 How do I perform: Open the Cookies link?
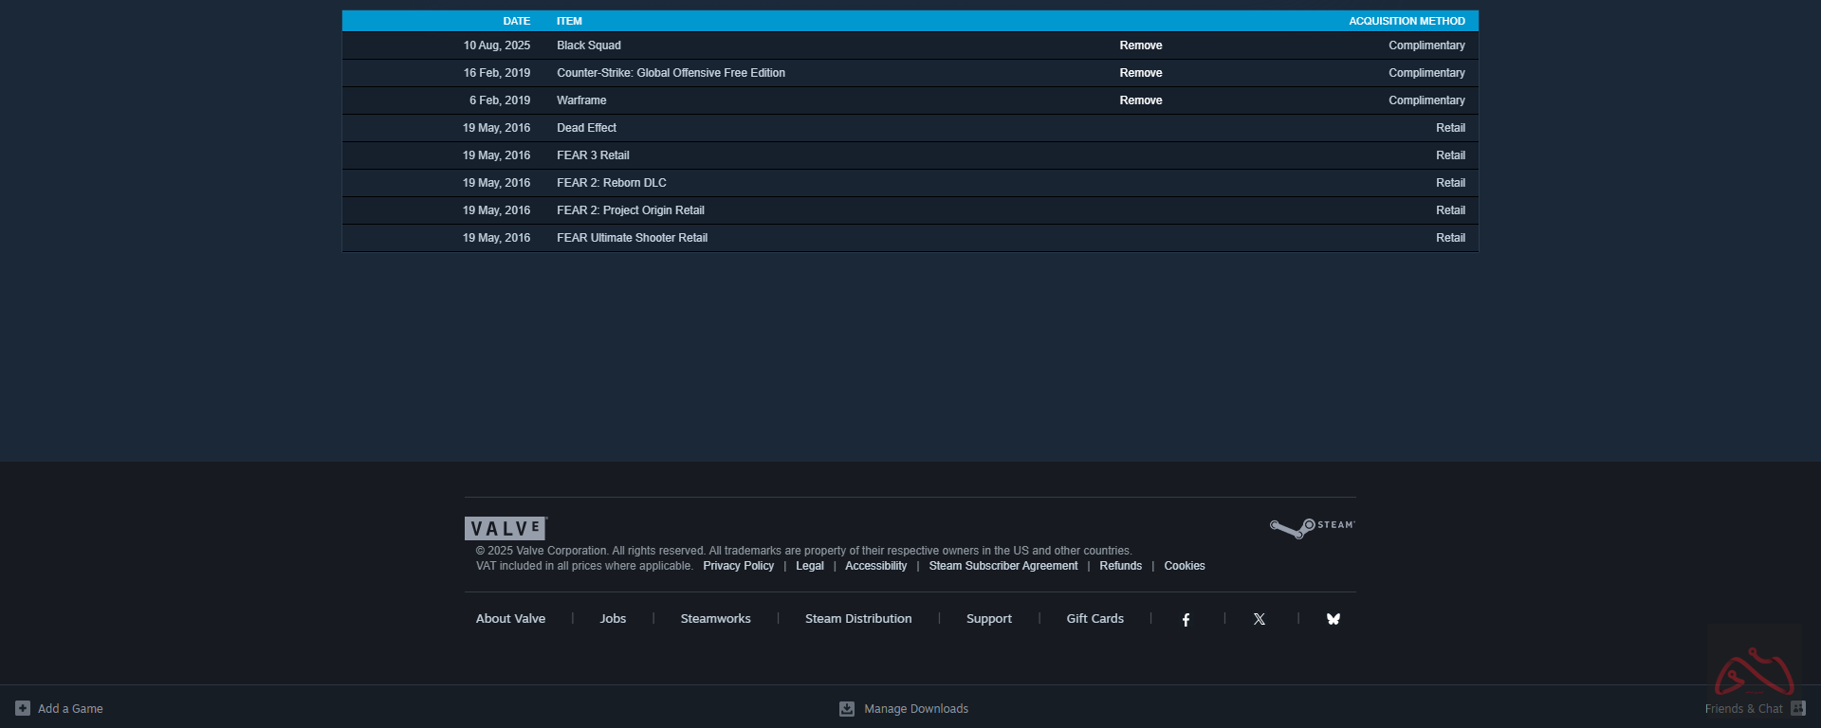(1185, 566)
